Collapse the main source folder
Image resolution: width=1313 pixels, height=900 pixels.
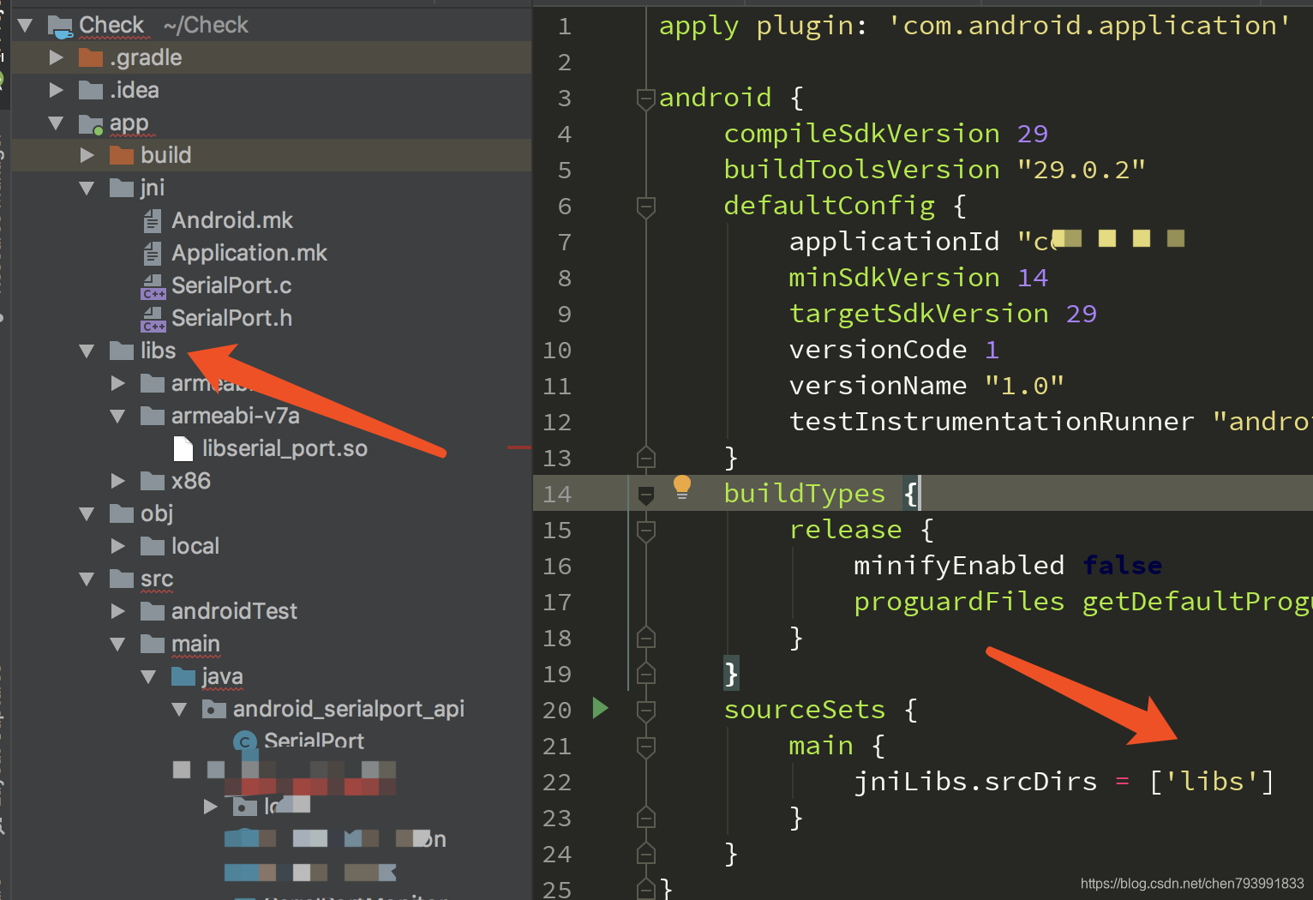pos(117,645)
